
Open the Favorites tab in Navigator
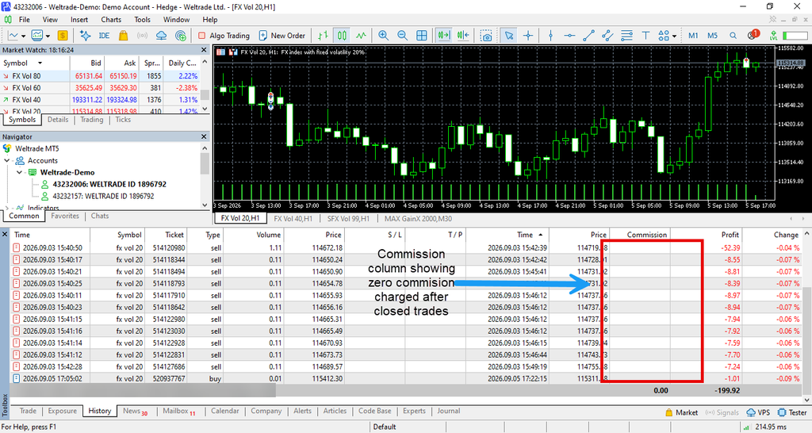[x=65, y=216]
